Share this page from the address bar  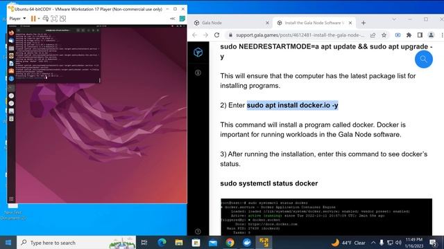[373, 35]
